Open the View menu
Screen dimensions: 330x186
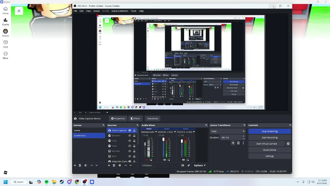[88, 11]
